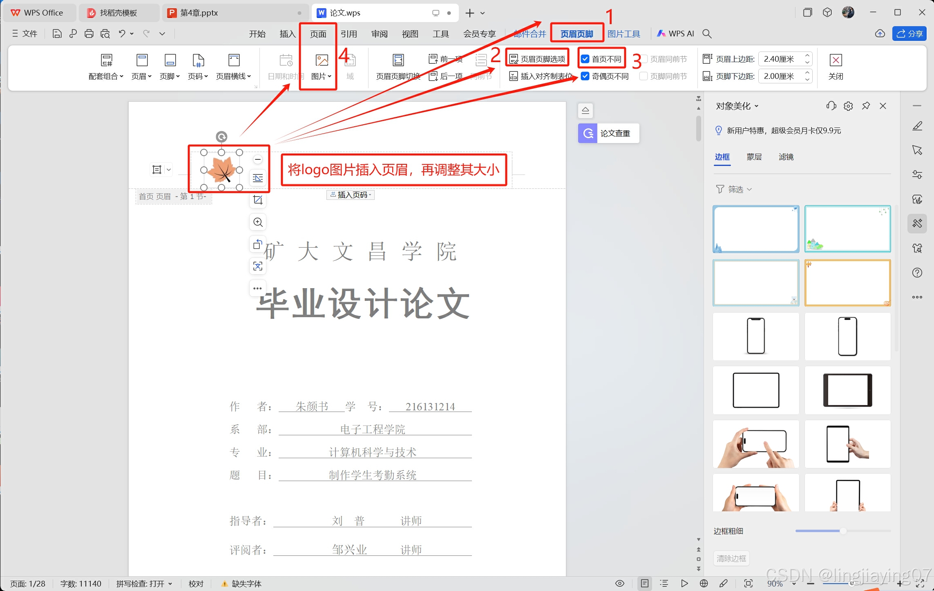Click the 边框粗细 slider handle
This screenshot has height=591, width=934.
[842, 531]
